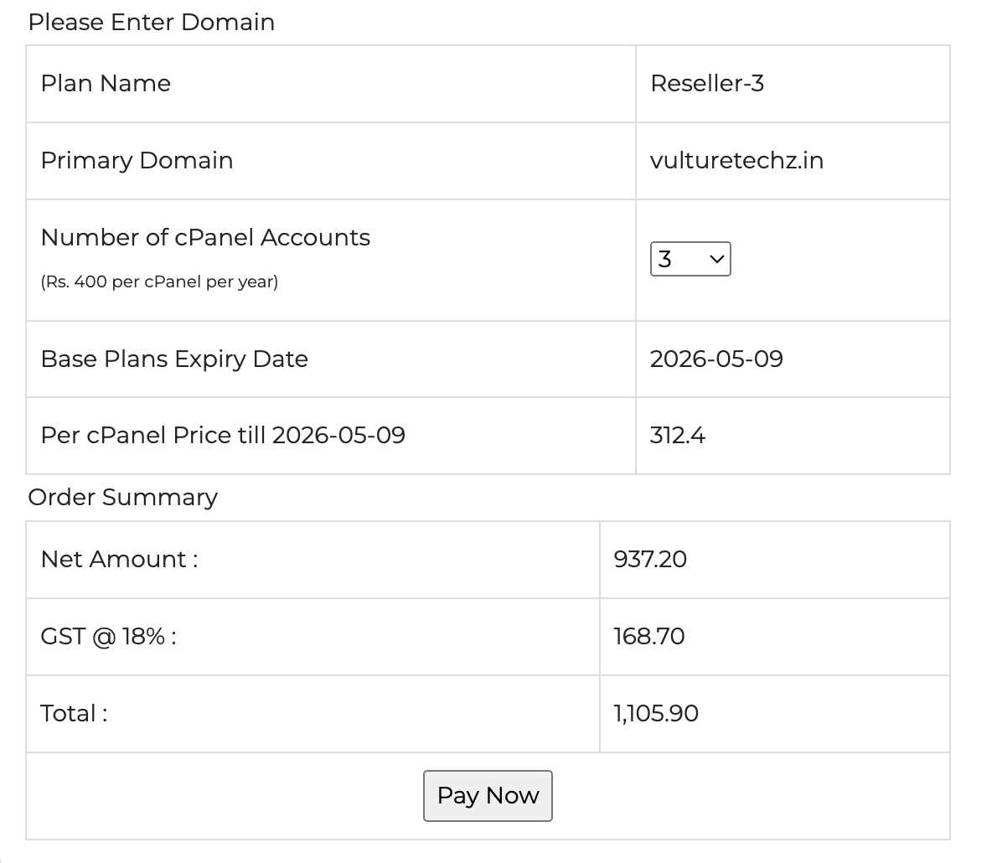1002x863 pixels.
Task: Open the cPanel accounts count dropdown
Action: 690,259
